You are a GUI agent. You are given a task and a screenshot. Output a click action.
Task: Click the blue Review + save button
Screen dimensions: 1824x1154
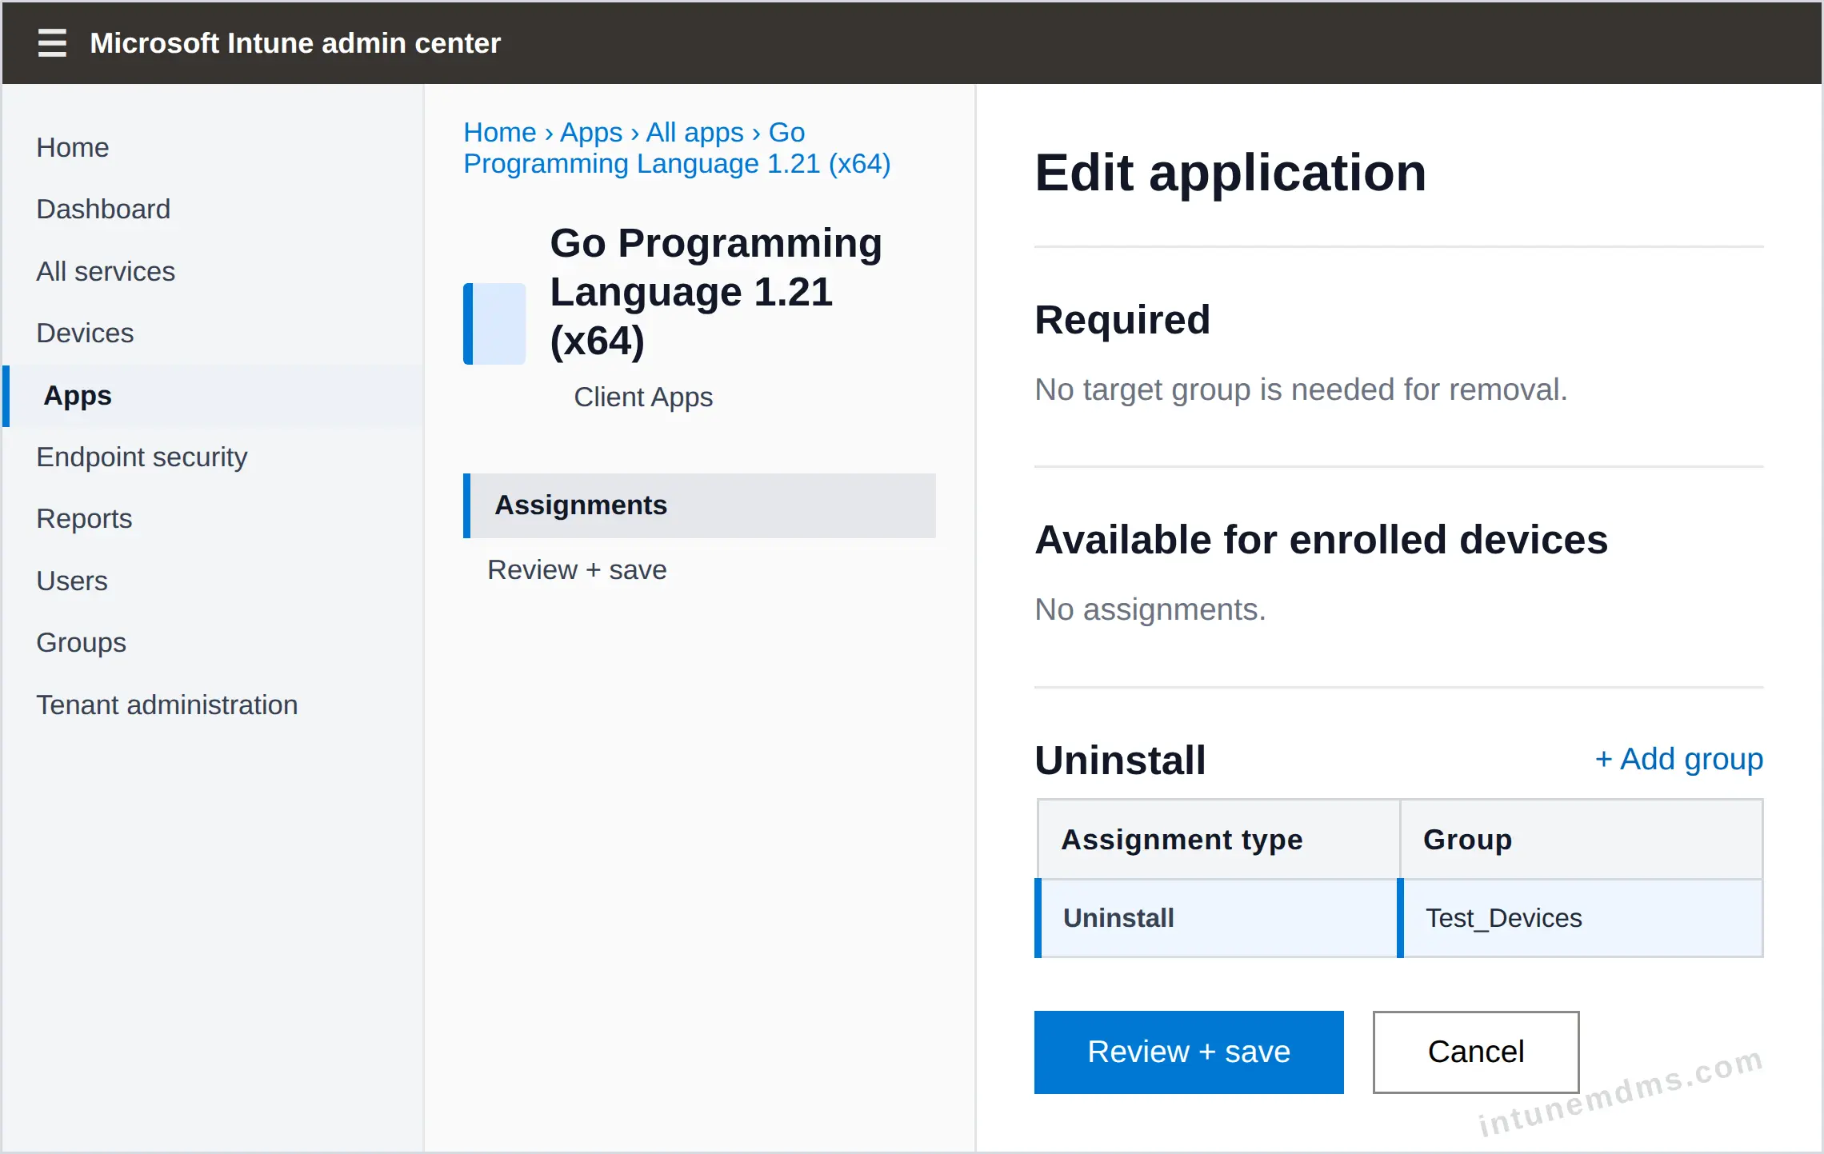point(1189,1052)
